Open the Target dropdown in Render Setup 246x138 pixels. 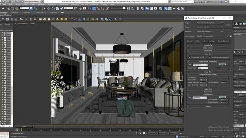(x=210, y=23)
